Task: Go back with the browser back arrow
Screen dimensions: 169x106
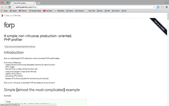Action: 2,7
